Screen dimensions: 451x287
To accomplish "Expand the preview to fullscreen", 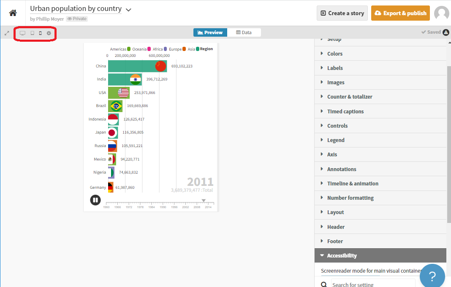I will click(x=6, y=33).
